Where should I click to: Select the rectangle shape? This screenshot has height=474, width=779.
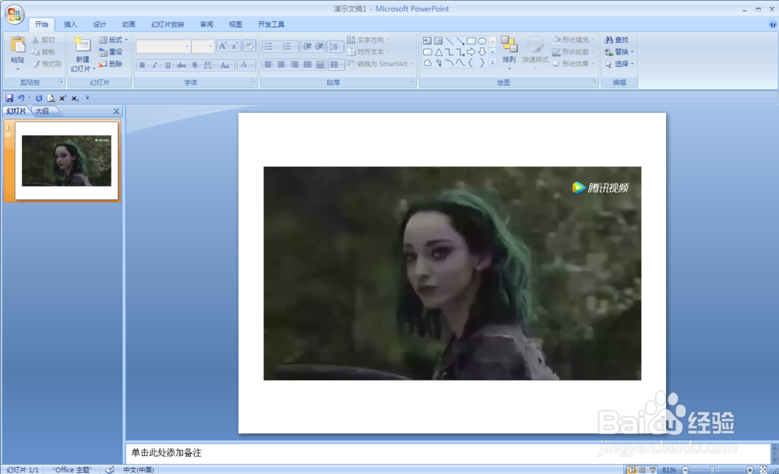click(x=471, y=41)
